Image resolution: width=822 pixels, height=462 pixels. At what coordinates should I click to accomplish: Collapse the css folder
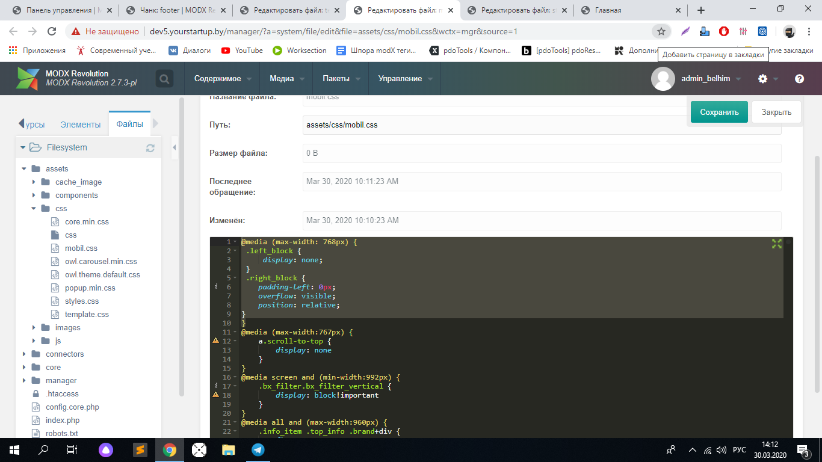click(x=34, y=209)
